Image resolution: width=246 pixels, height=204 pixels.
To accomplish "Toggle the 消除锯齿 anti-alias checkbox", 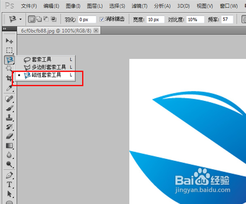I will coord(102,19).
